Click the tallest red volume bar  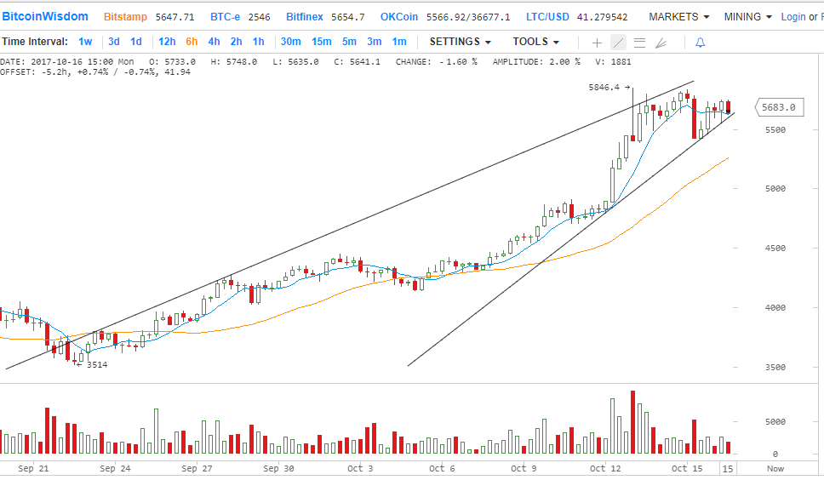click(x=632, y=424)
